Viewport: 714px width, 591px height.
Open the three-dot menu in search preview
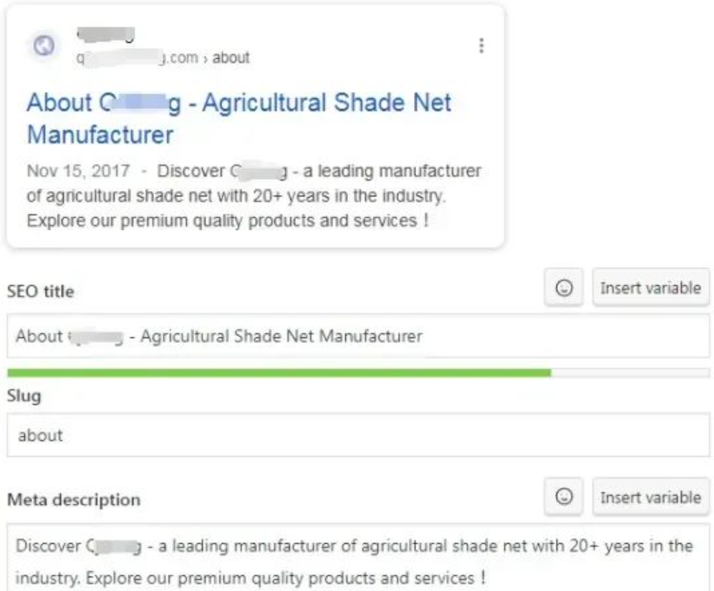(x=481, y=46)
